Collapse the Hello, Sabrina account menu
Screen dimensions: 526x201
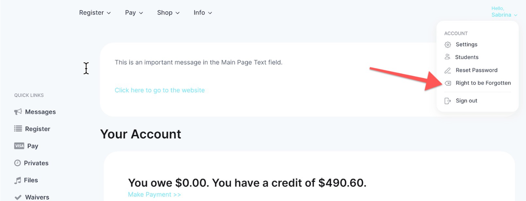[504, 12]
